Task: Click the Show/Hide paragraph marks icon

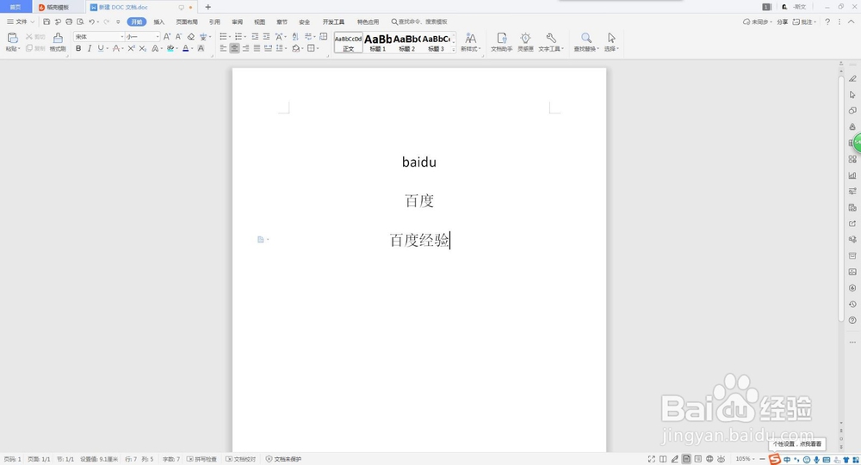Action: coord(308,37)
